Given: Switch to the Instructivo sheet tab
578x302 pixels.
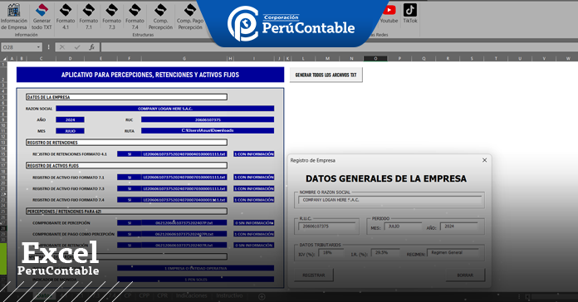Looking at the screenshot, I should [x=229, y=295].
